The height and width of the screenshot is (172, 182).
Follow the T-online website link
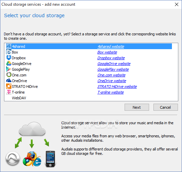(x=110, y=92)
